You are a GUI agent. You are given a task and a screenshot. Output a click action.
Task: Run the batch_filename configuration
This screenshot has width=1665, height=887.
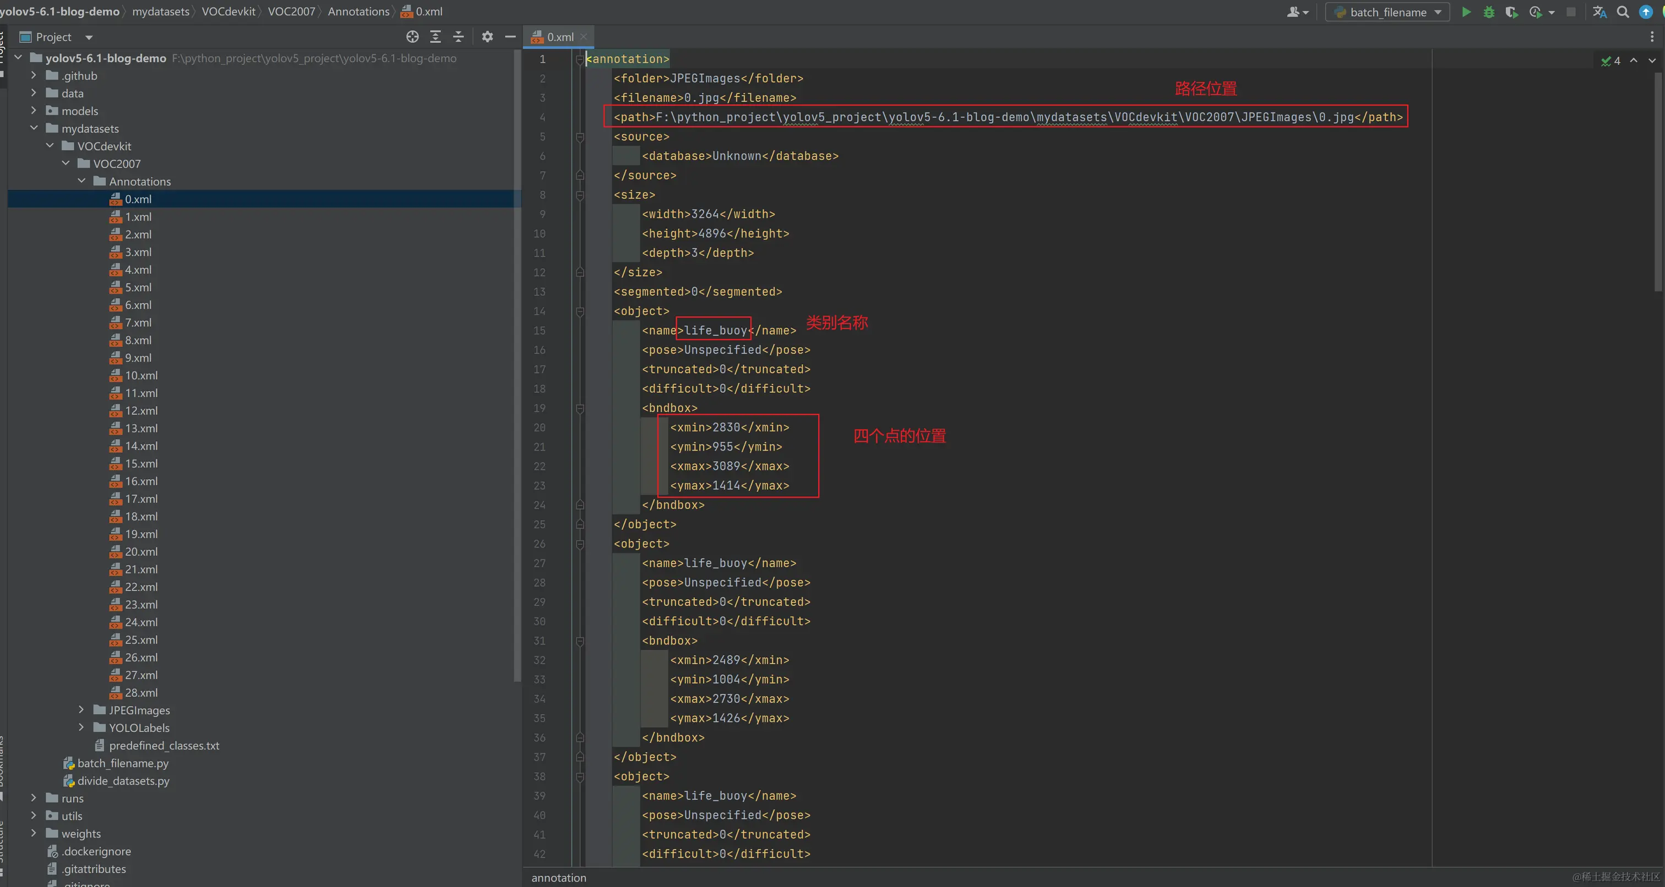[1466, 12]
